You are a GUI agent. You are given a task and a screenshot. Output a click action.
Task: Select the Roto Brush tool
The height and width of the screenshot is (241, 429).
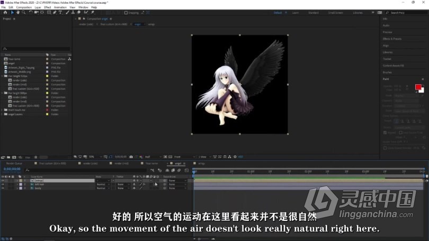tap(86, 13)
